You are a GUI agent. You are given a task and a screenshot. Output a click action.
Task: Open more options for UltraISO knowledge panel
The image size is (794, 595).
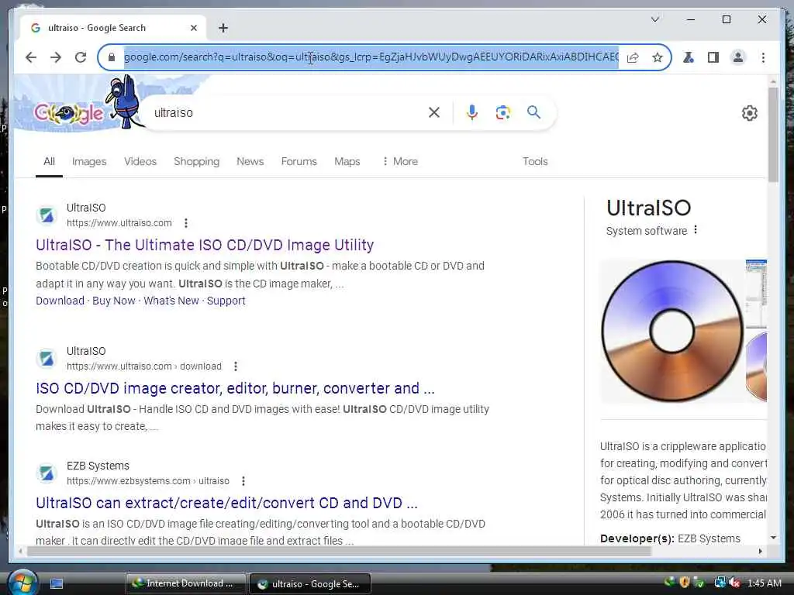[696, 229]
